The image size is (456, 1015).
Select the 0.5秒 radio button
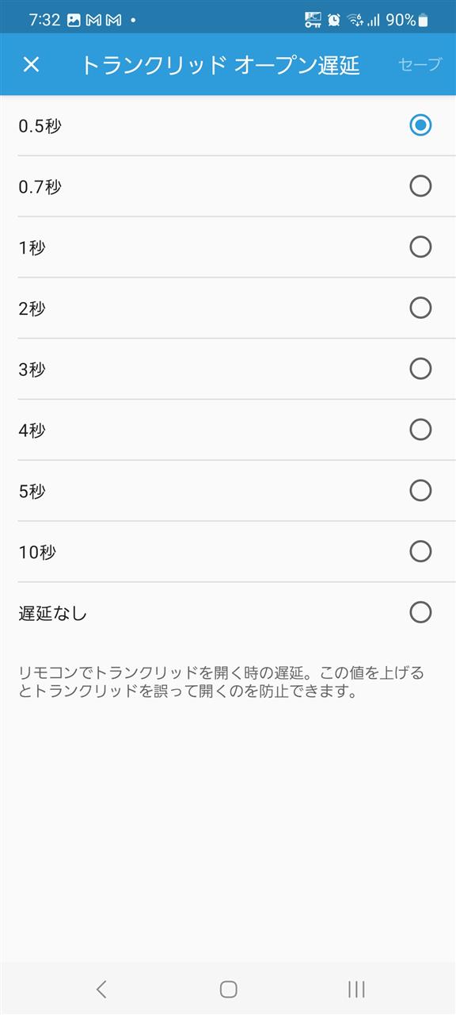(420, 124)
